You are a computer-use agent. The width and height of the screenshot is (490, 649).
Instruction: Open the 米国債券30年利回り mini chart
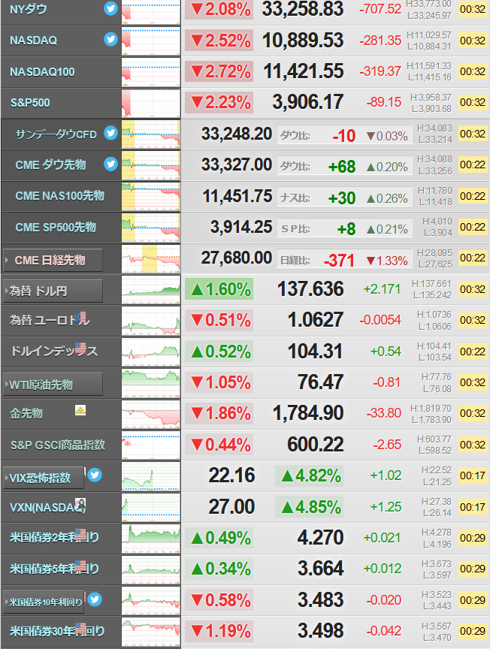[x=151, y=632]
